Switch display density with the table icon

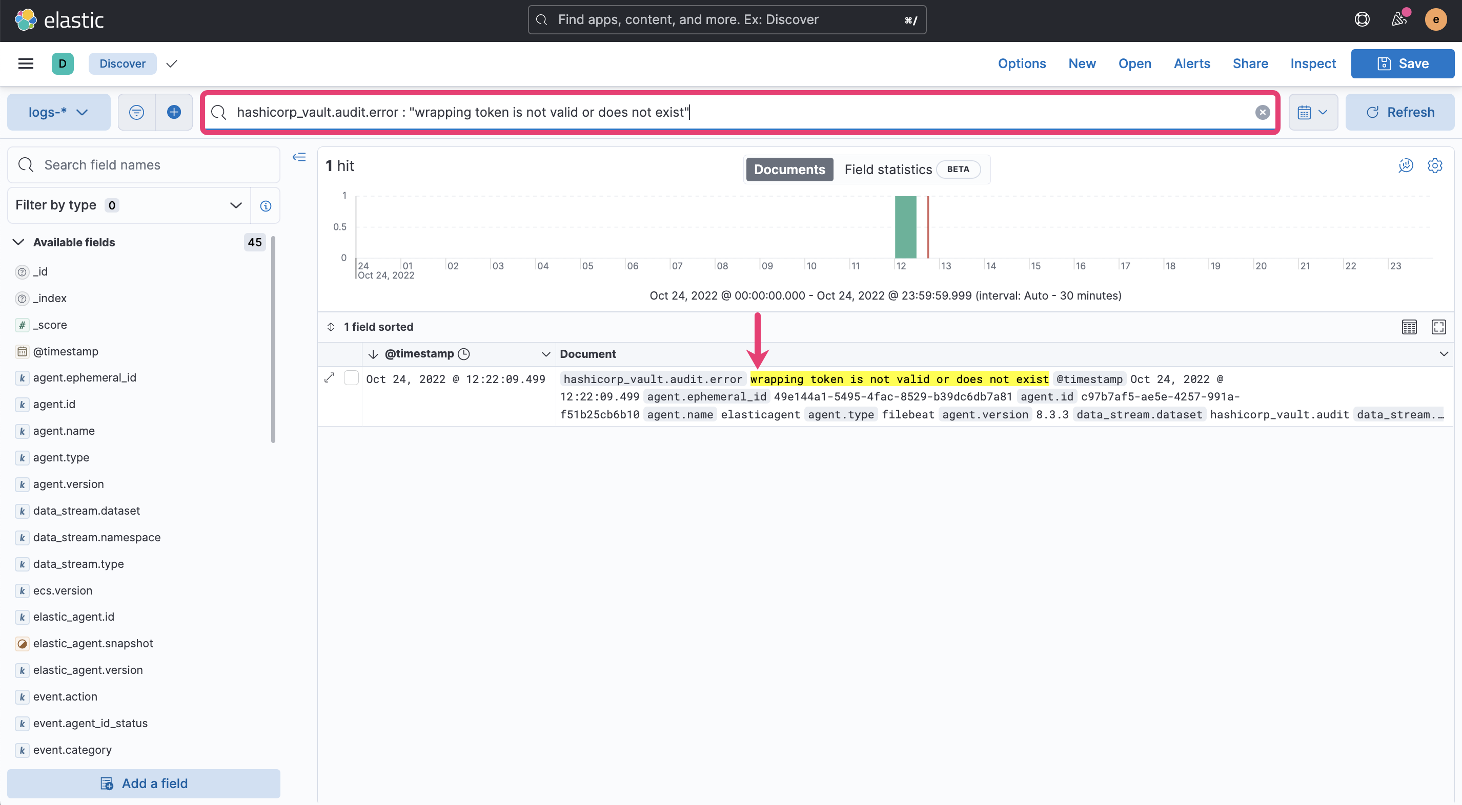point(1410,327)
